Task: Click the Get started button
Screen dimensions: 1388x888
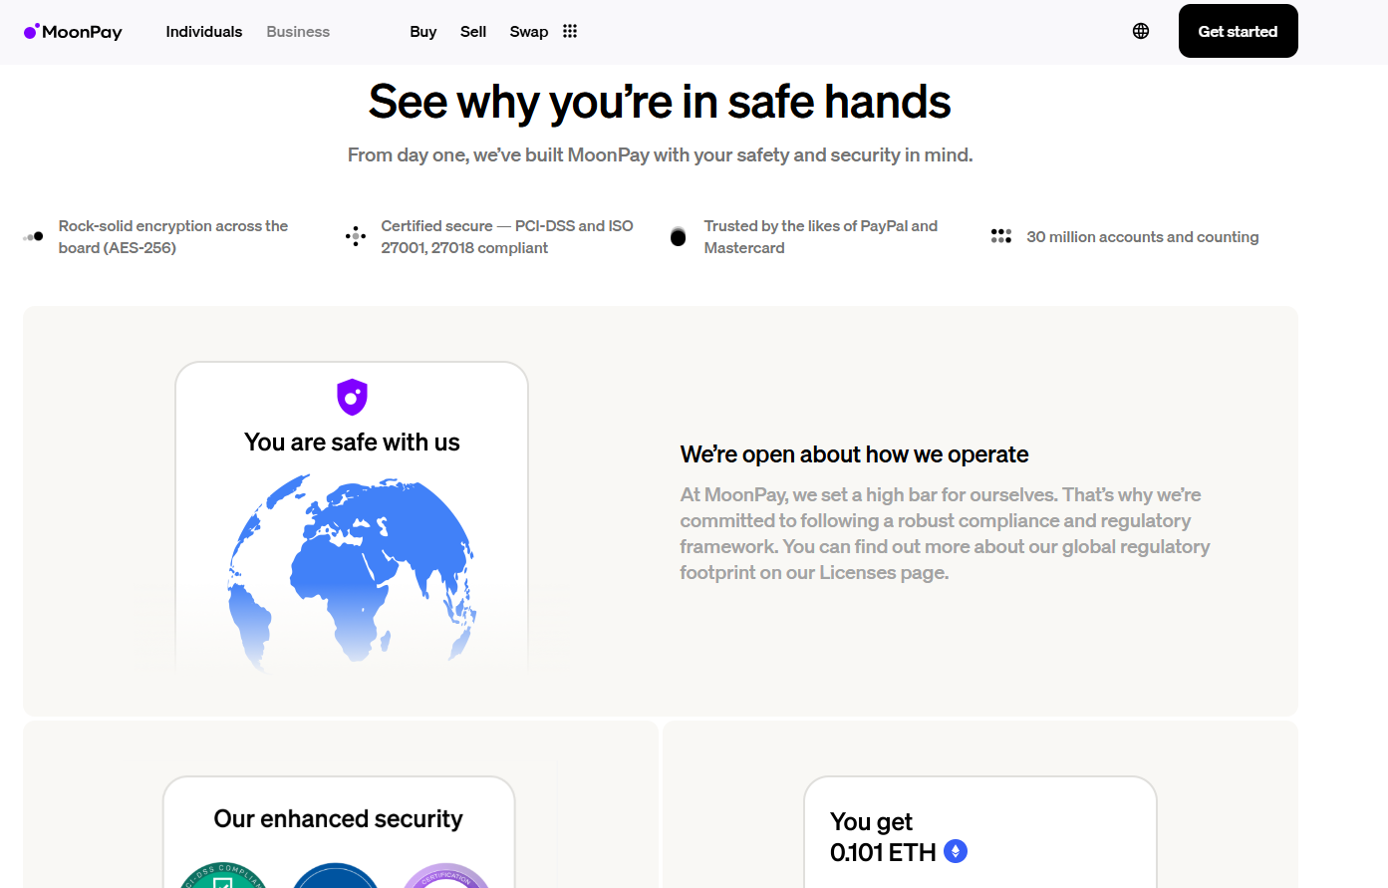Action: click(1238, 31)
